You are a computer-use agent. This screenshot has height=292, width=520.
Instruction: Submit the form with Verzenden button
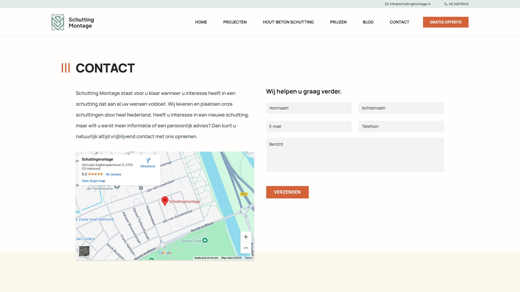click(x=287, y=192)
